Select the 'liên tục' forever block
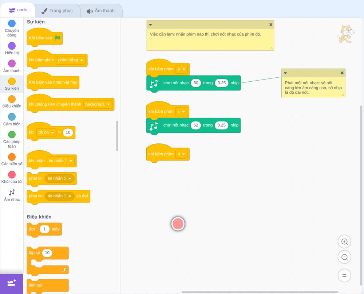Image resolution: width=364 pixels, height=294 pixels. coord(48,286)
